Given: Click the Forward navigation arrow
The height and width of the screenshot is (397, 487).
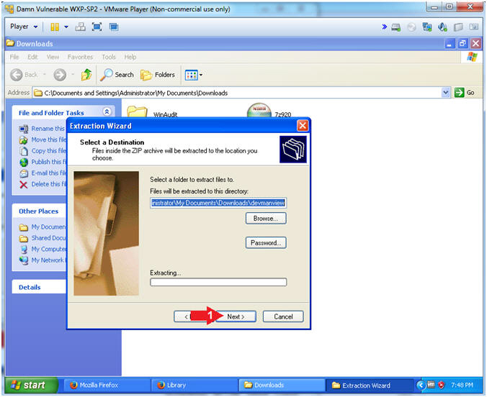Looking at the screenshot, I should [60, 75].
